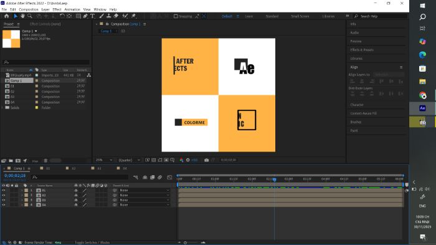Switch to the 02 timeline tab
Screen dimensions: 436x245
(x=71, y=168)
